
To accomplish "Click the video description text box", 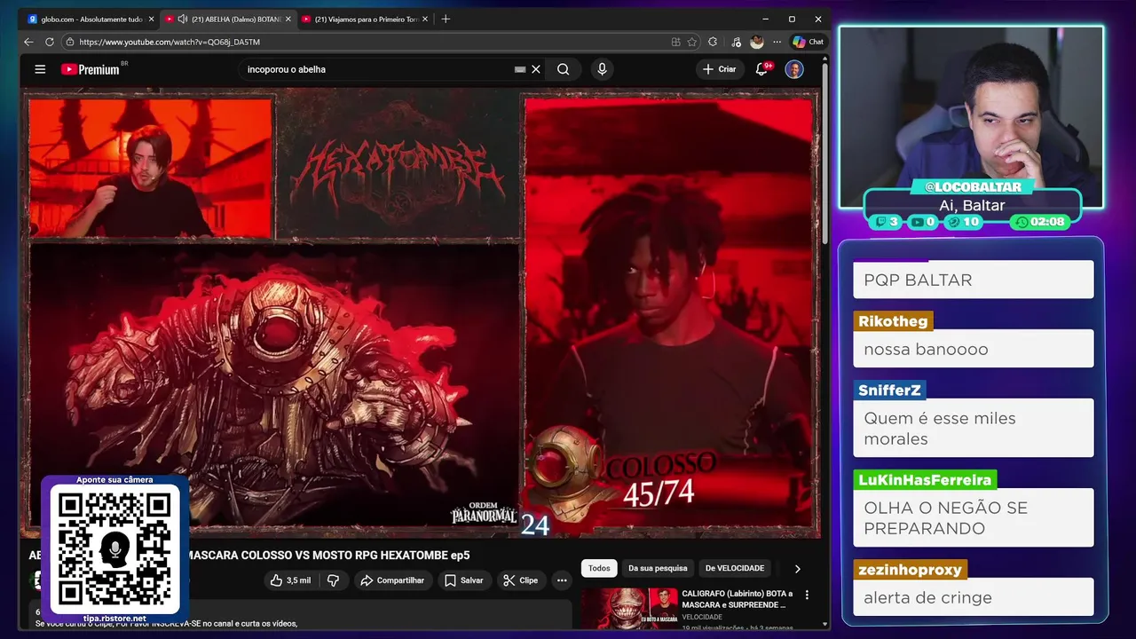I will coord(300,615).
